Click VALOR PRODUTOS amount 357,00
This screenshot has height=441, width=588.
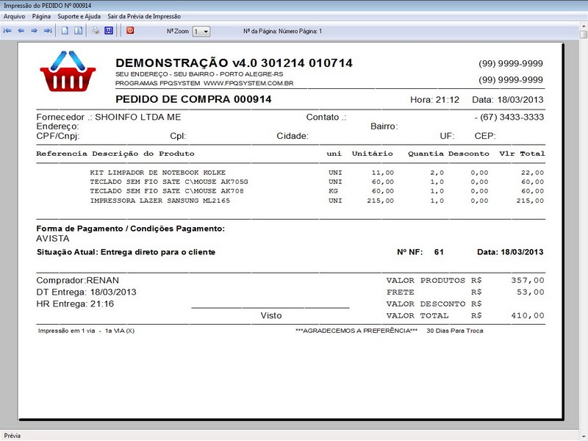(527, 280)
